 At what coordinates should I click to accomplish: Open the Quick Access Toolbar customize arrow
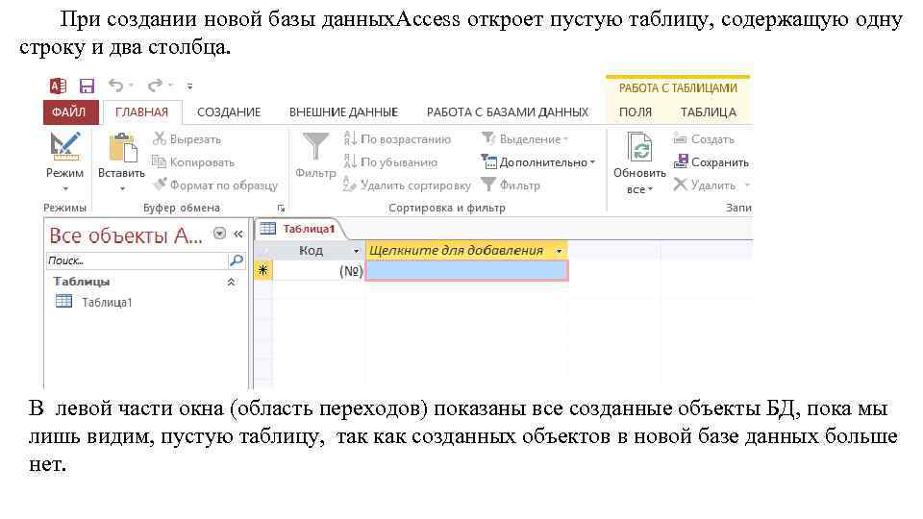tap(189, 86)
